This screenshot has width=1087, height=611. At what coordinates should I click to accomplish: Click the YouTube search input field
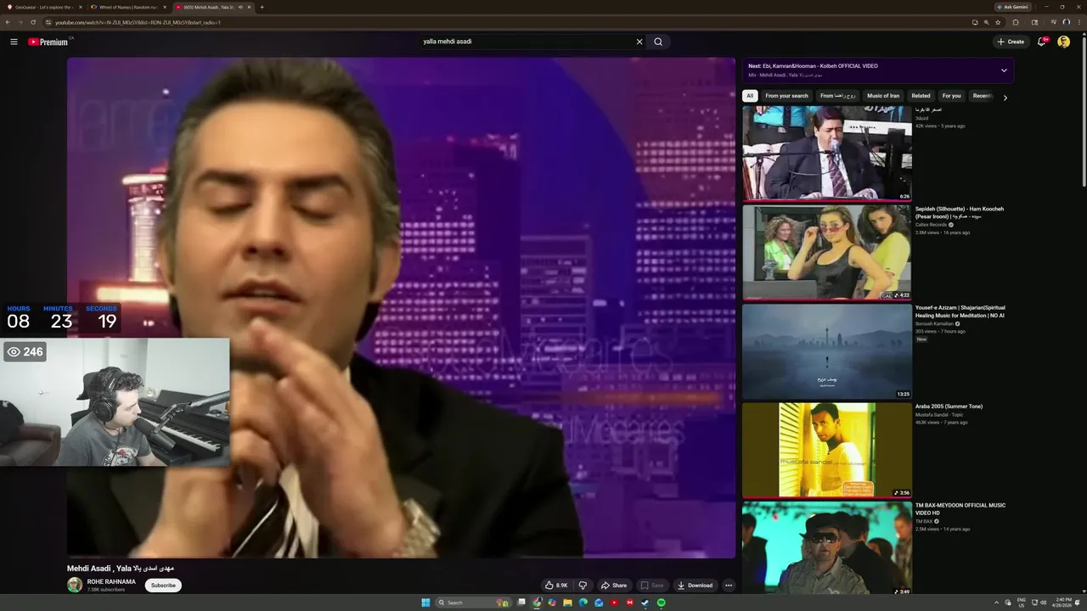(527, 42)
